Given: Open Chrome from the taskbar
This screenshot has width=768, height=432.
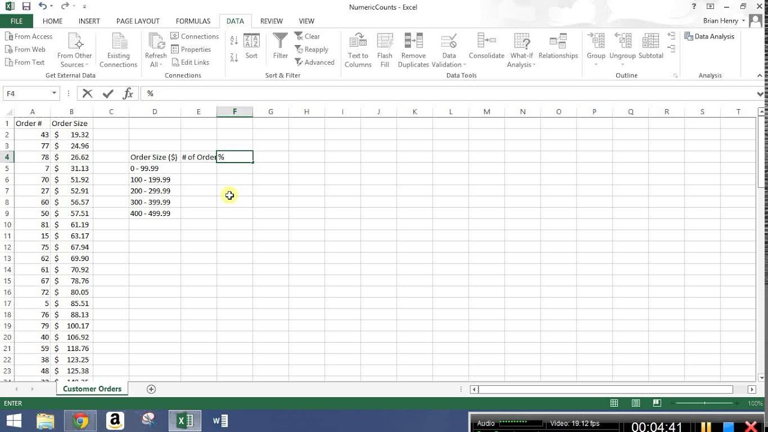Looking at the screenshot, I should (80, 421).
